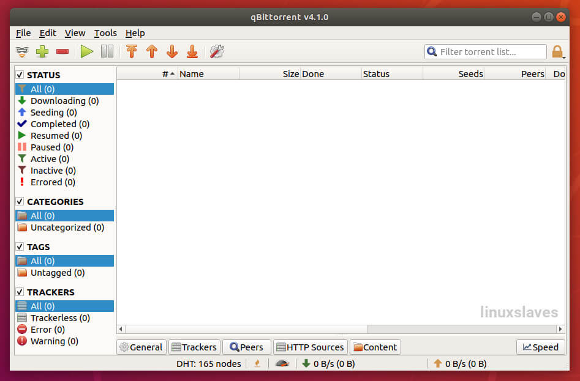580x381 pixels.
Task: Switch to the Peers tab
Action: coord(247,347)
